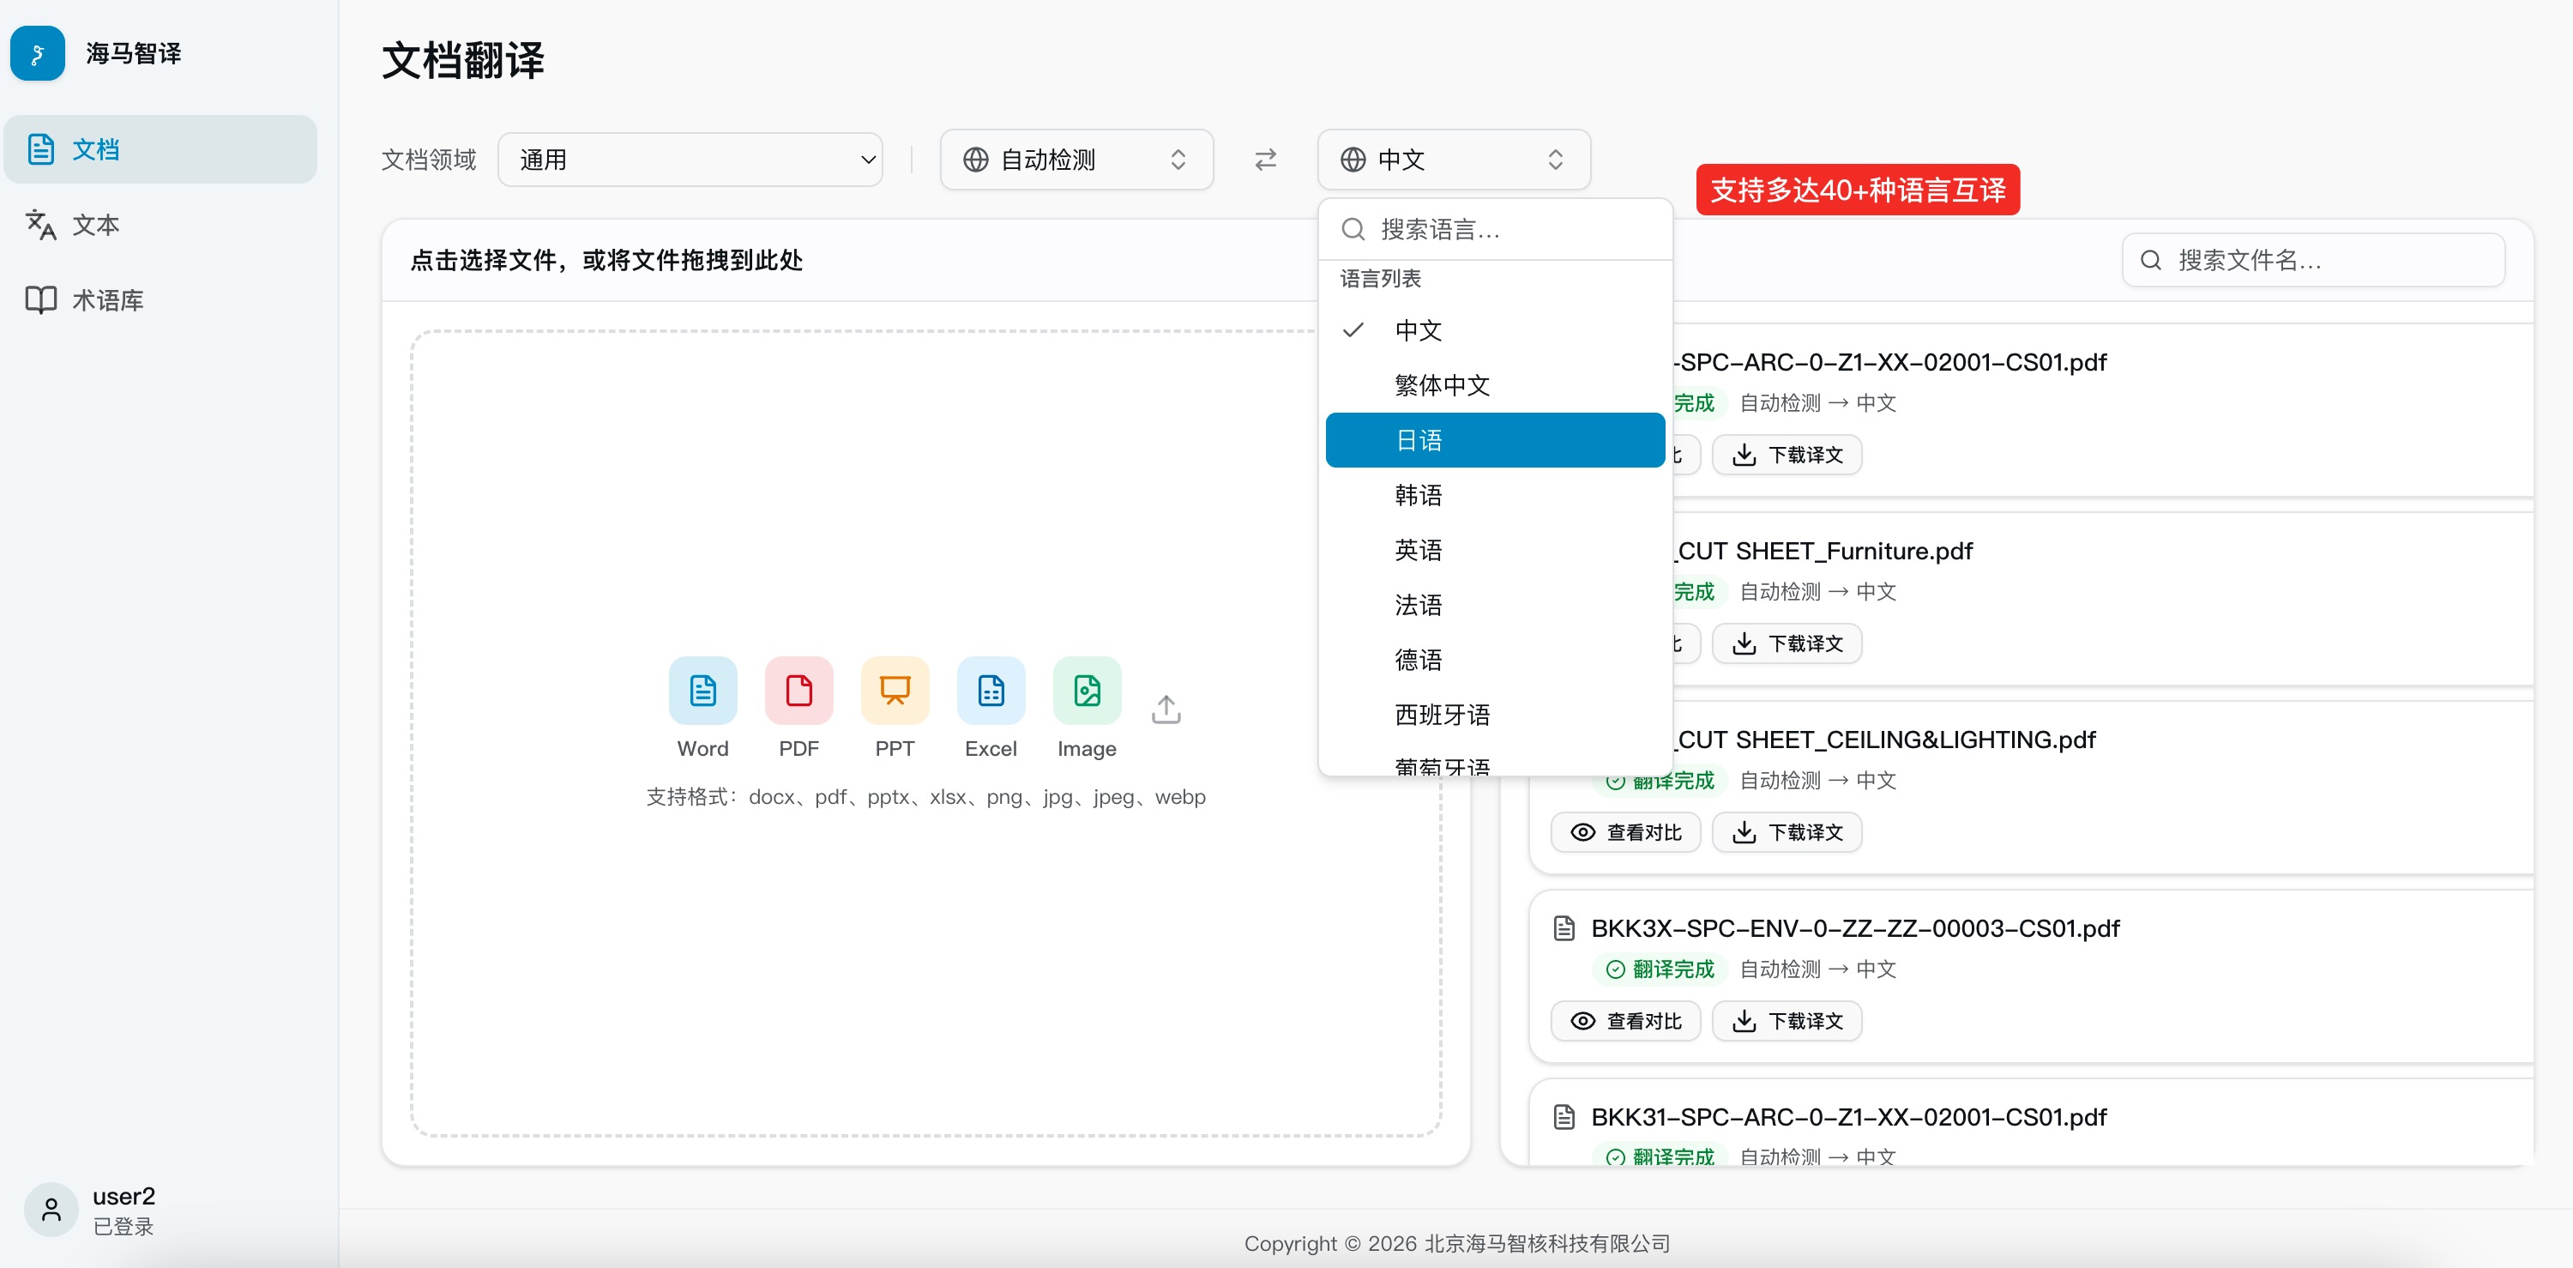Click the 海马智译 seahorse logo icon
The image size is (2573, 1268).
(x=37, y=53)
